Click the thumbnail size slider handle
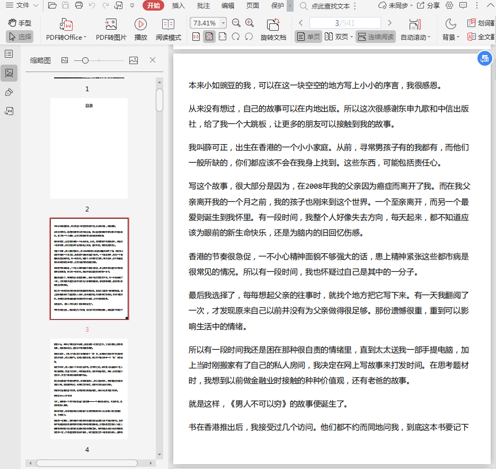496x469 pixels. (85, 60)
